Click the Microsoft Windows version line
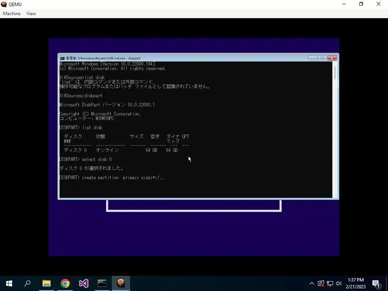 click(107, 64)
